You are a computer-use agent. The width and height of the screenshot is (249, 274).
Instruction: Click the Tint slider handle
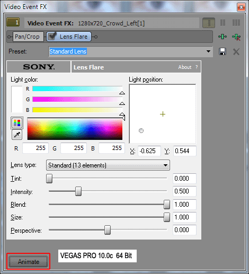49,179
